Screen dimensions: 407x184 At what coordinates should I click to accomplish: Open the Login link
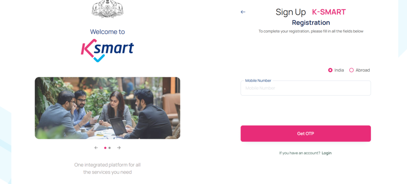327,153
